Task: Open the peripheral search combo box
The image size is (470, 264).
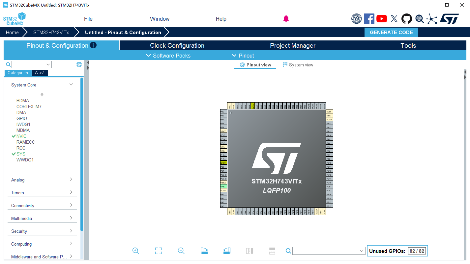Action: coord(32,64)
